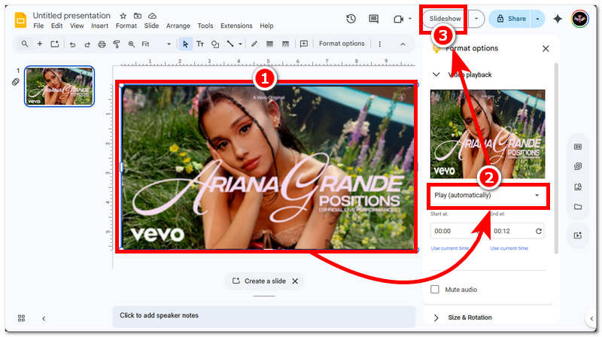The width and height of the screenshot is (602, 337).
Task: Select slide 1 thumbnail
Action: [x=59, y=86]
